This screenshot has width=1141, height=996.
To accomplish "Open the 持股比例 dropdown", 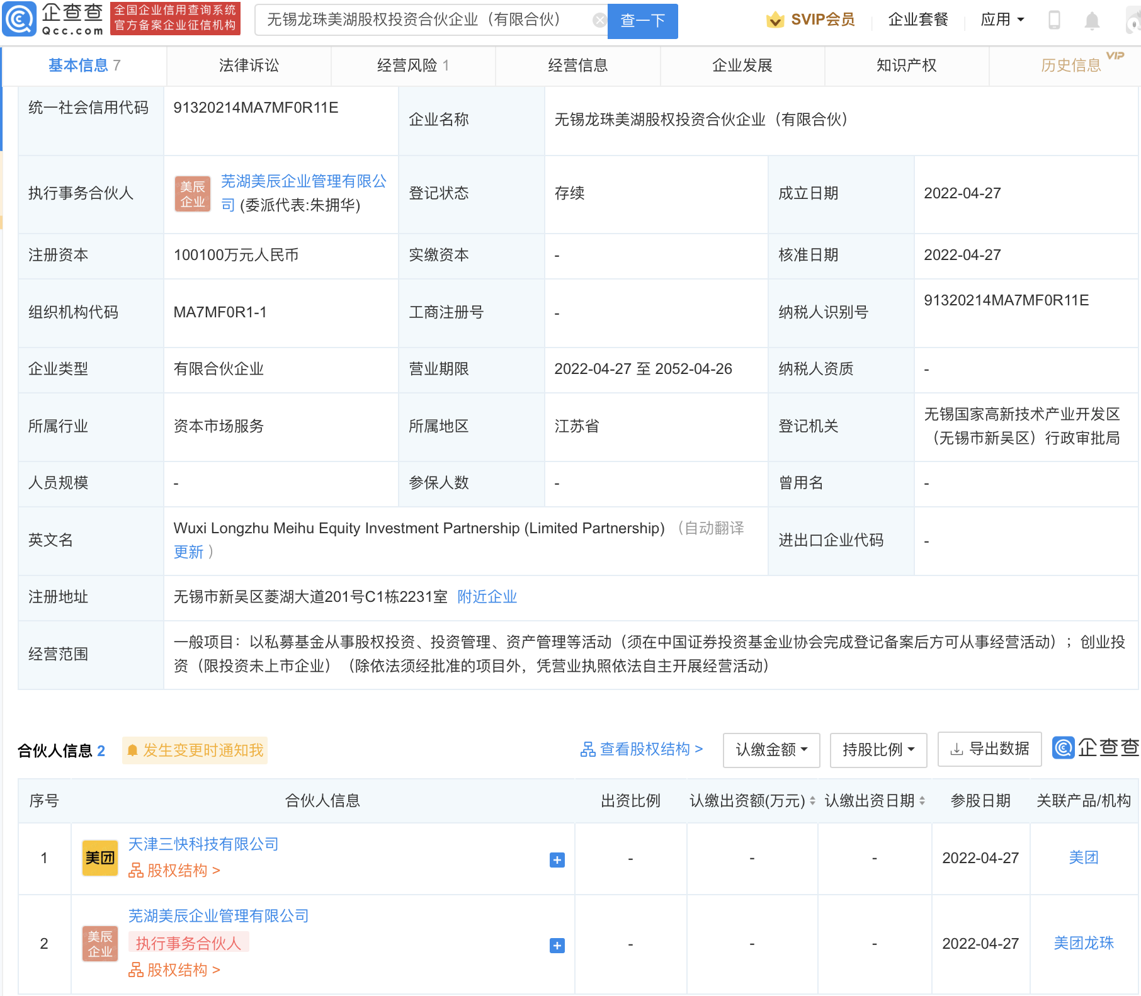I will (878, 750).
